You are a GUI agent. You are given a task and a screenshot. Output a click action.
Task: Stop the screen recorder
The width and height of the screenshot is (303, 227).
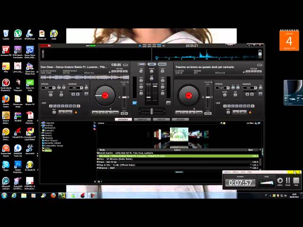tap(296, 182)
